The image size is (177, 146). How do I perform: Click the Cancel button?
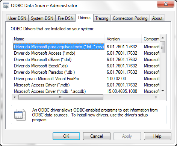[x=97, y=136]
